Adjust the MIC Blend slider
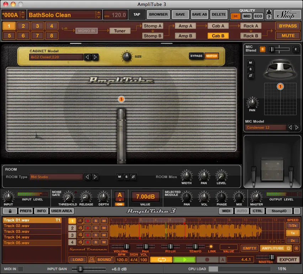The image size is (303, 274). pos(272,49)
